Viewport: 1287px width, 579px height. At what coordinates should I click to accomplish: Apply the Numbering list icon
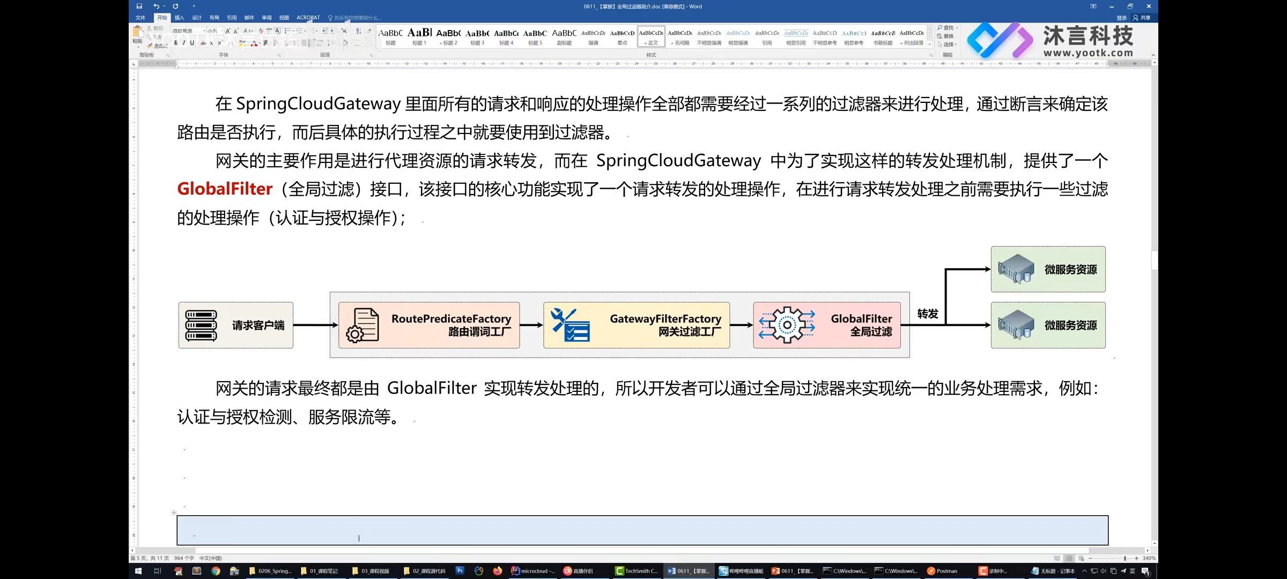tap(299, 31)
